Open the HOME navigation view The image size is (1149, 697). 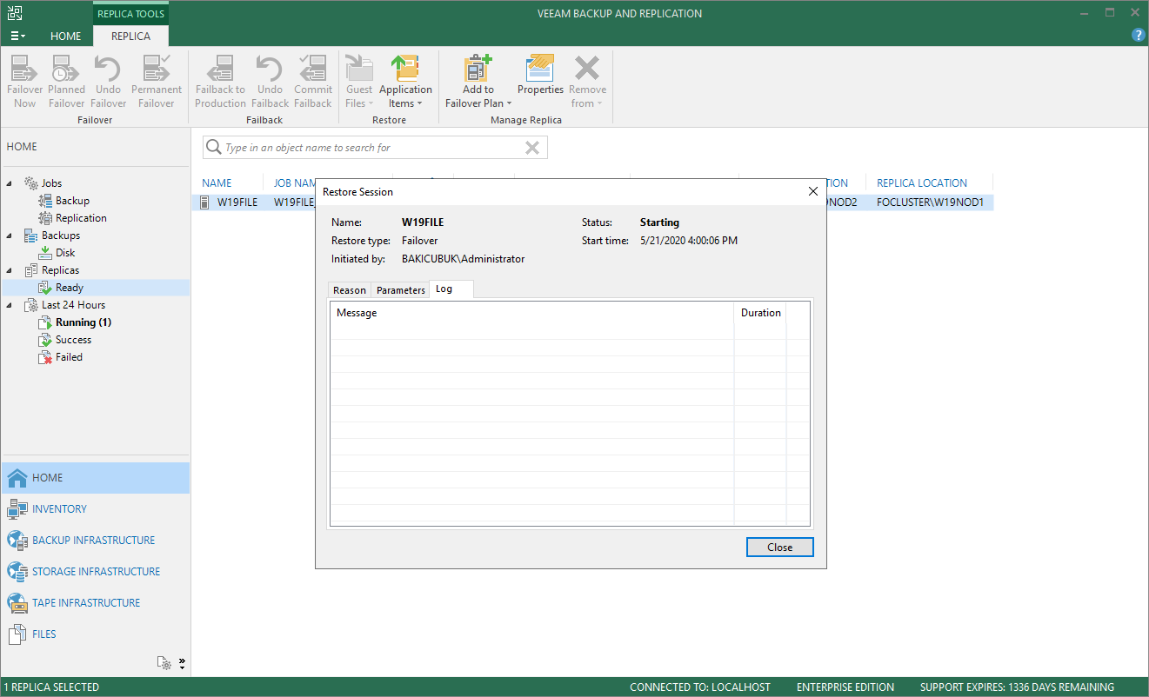pos(95,478)
